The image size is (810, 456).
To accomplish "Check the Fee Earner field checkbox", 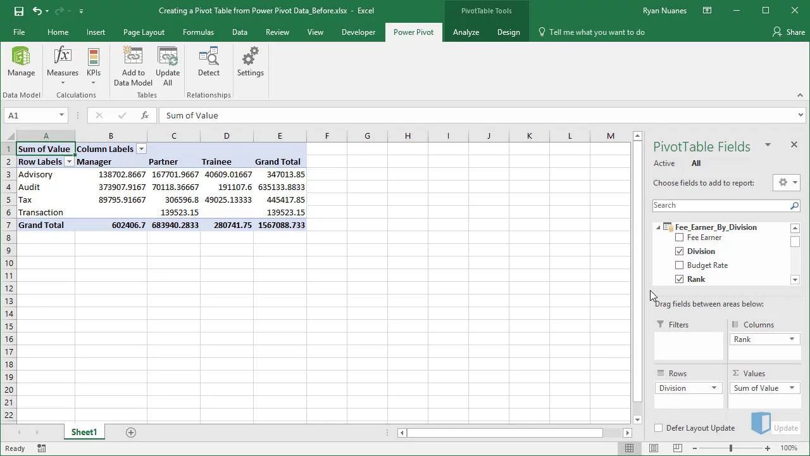I will [x=680, y=237].
